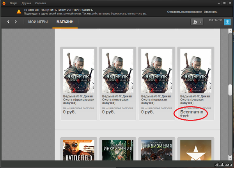The image size is (234, 169).
Task: Click title Ведьмак 3 (французская озвучка)
Action: point(79,99)
